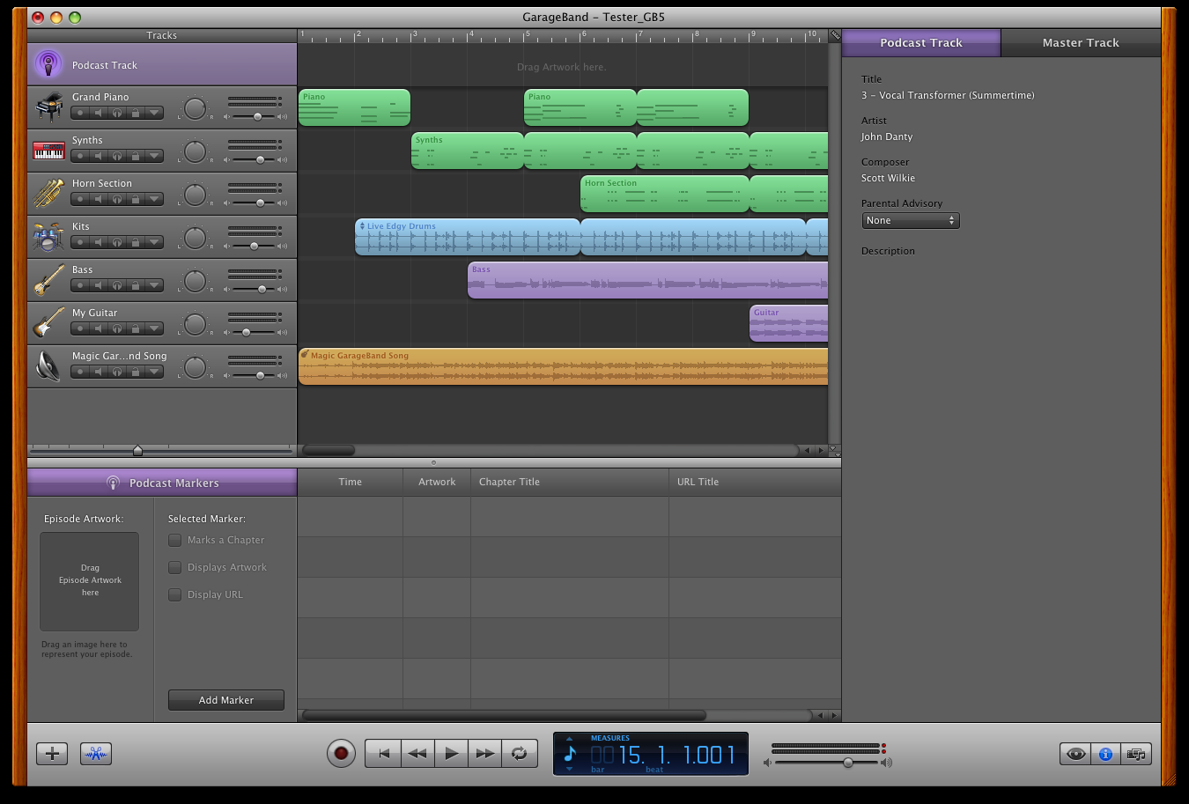Add a new track with plus button

(52, 754)
